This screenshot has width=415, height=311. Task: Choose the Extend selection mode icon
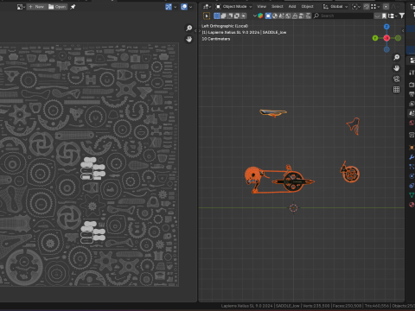point(223,16)
